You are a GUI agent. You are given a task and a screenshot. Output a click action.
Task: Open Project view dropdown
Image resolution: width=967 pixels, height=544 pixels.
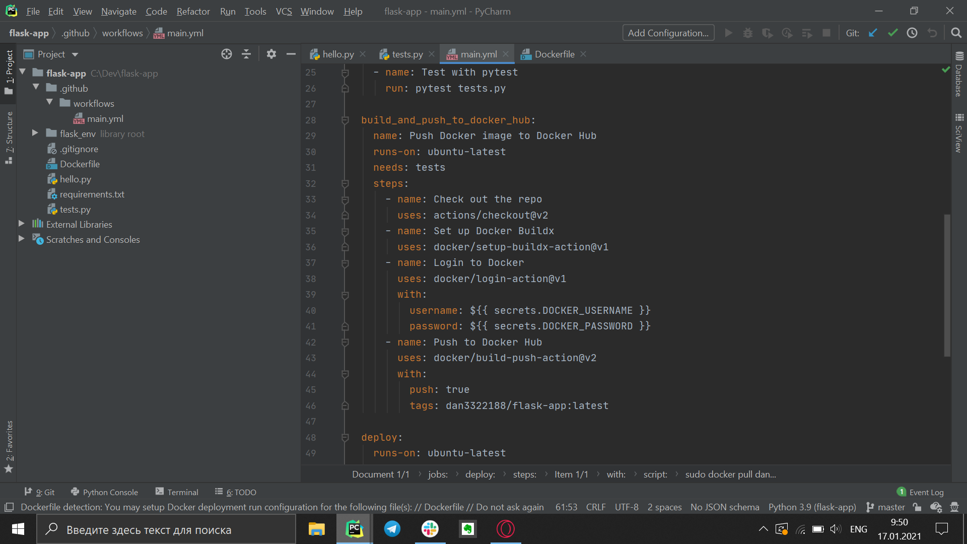(x=75, y=54)
